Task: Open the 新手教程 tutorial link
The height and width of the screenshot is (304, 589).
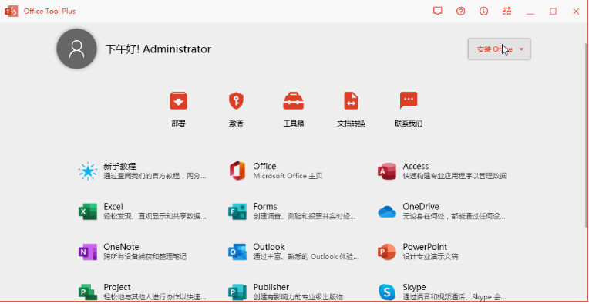Action: click(x=119, y=166)
